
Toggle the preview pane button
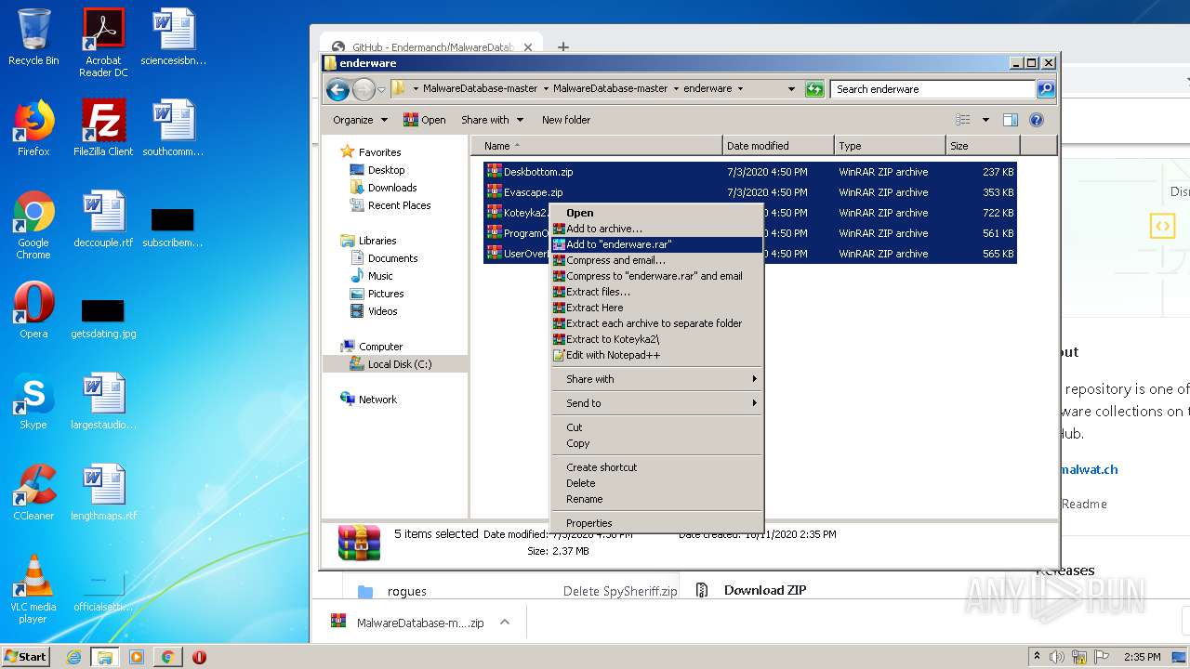coord(1011,120)
